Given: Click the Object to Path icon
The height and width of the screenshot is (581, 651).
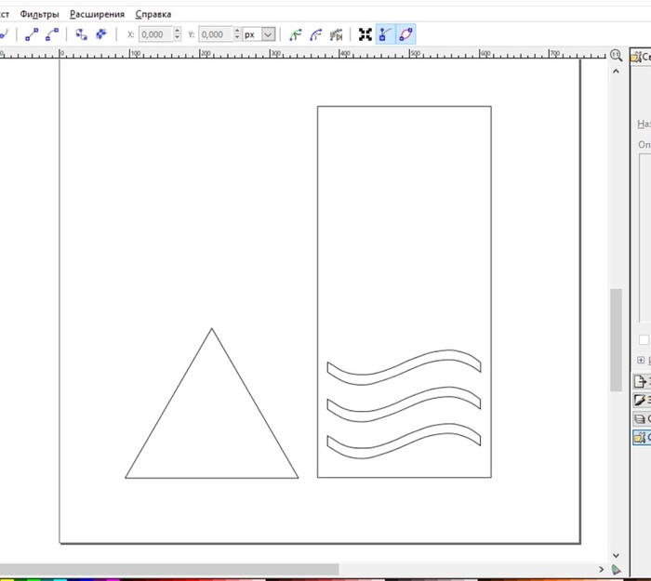Looking at the screenshot, I should tap(82, 34).
